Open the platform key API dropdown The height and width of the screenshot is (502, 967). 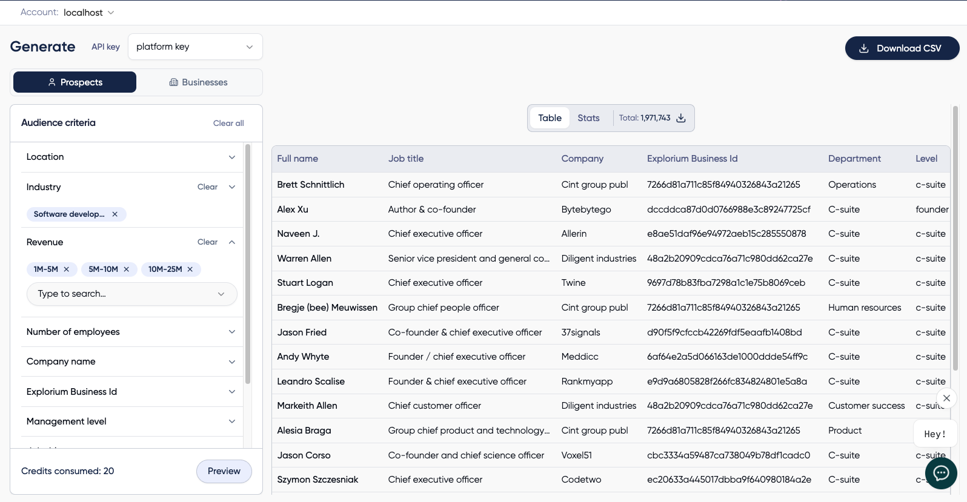point(195,47)
